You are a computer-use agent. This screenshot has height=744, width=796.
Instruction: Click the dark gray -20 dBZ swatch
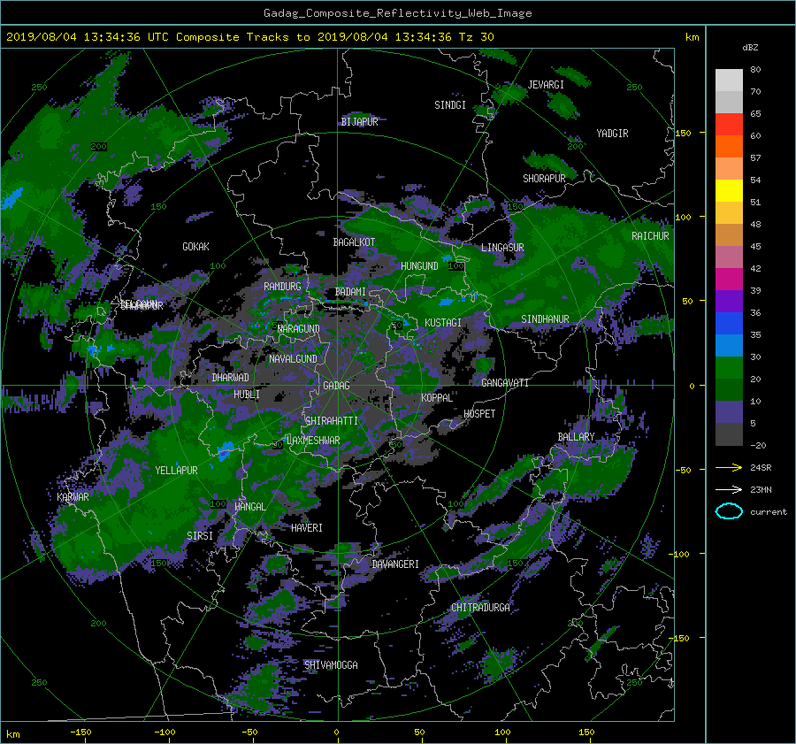[729, 434]
